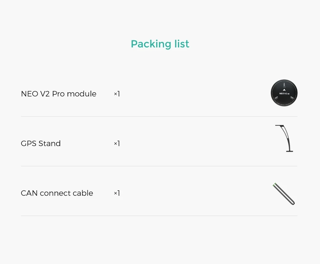320x264 pixels.
Task: Click the ×1 quantity for GPS Stand
Action: [x=117, y=144]
